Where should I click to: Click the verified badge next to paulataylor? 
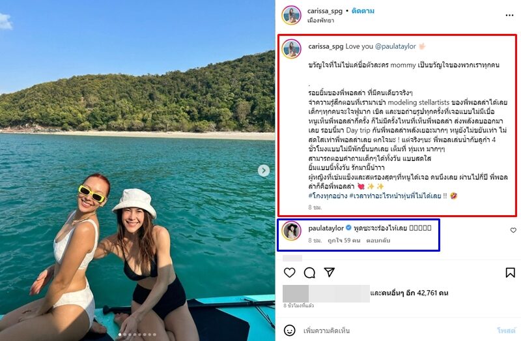point(349,229)
